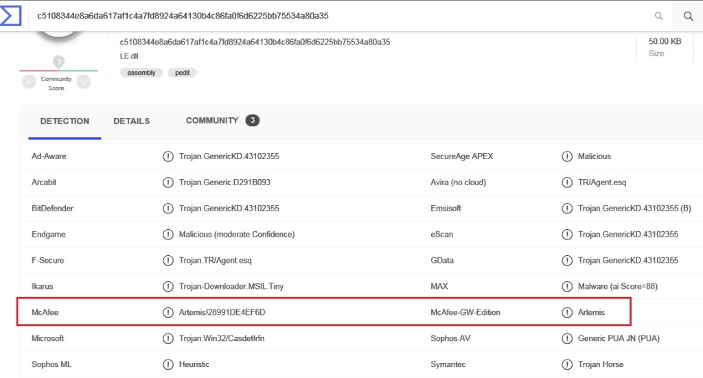Select the pedll tag
Viewport: 703px width, 378px height.
pyautogui.click(x=182, y=73)
